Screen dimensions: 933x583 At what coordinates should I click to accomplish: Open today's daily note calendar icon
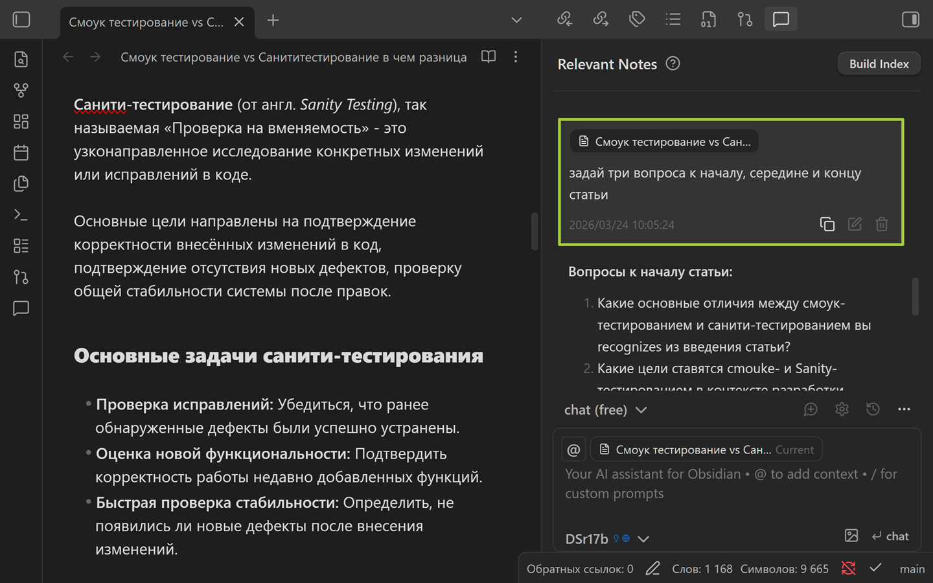point(21,152)
